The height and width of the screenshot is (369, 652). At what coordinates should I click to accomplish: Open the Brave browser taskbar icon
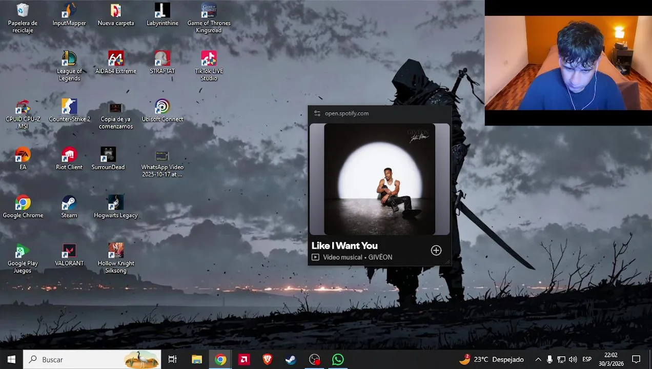267,359
